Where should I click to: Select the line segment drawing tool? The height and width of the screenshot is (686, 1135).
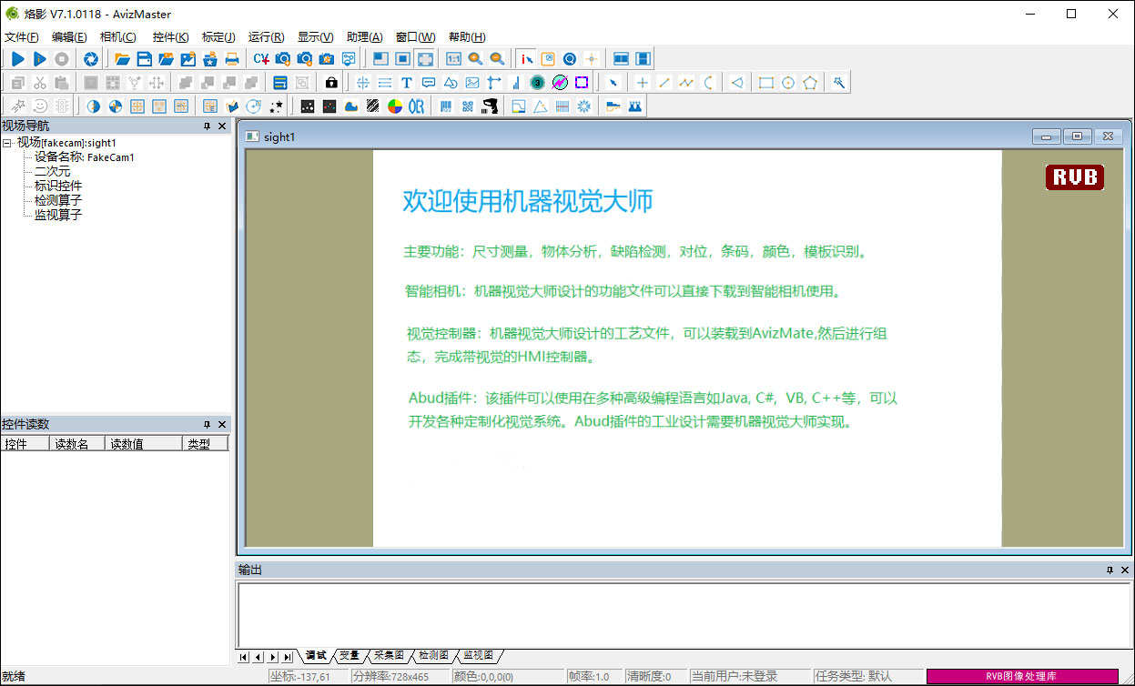pos(664,83)
